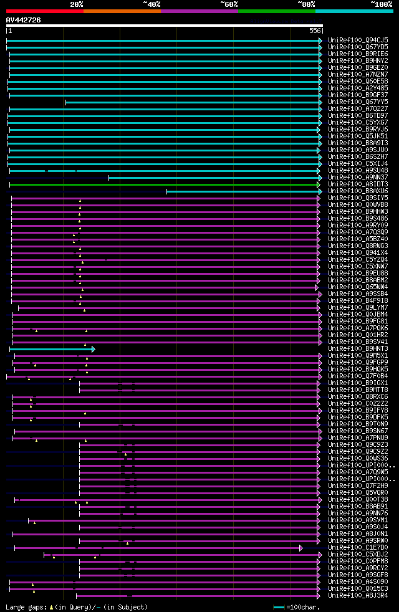
Task: Select label UniRef100_Q60E58
Action: 358,81
